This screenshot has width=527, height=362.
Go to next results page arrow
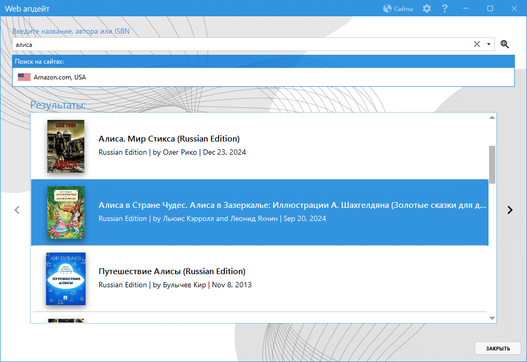click(510, 210)
